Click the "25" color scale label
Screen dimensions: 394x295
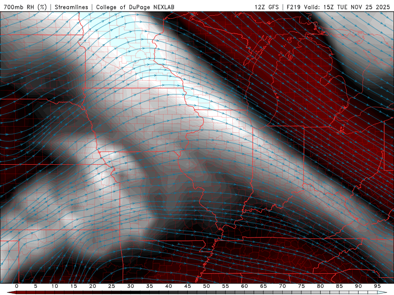point(112,286)
